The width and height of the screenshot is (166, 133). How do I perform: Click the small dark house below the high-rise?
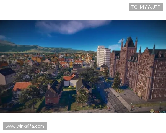(104, 68)
